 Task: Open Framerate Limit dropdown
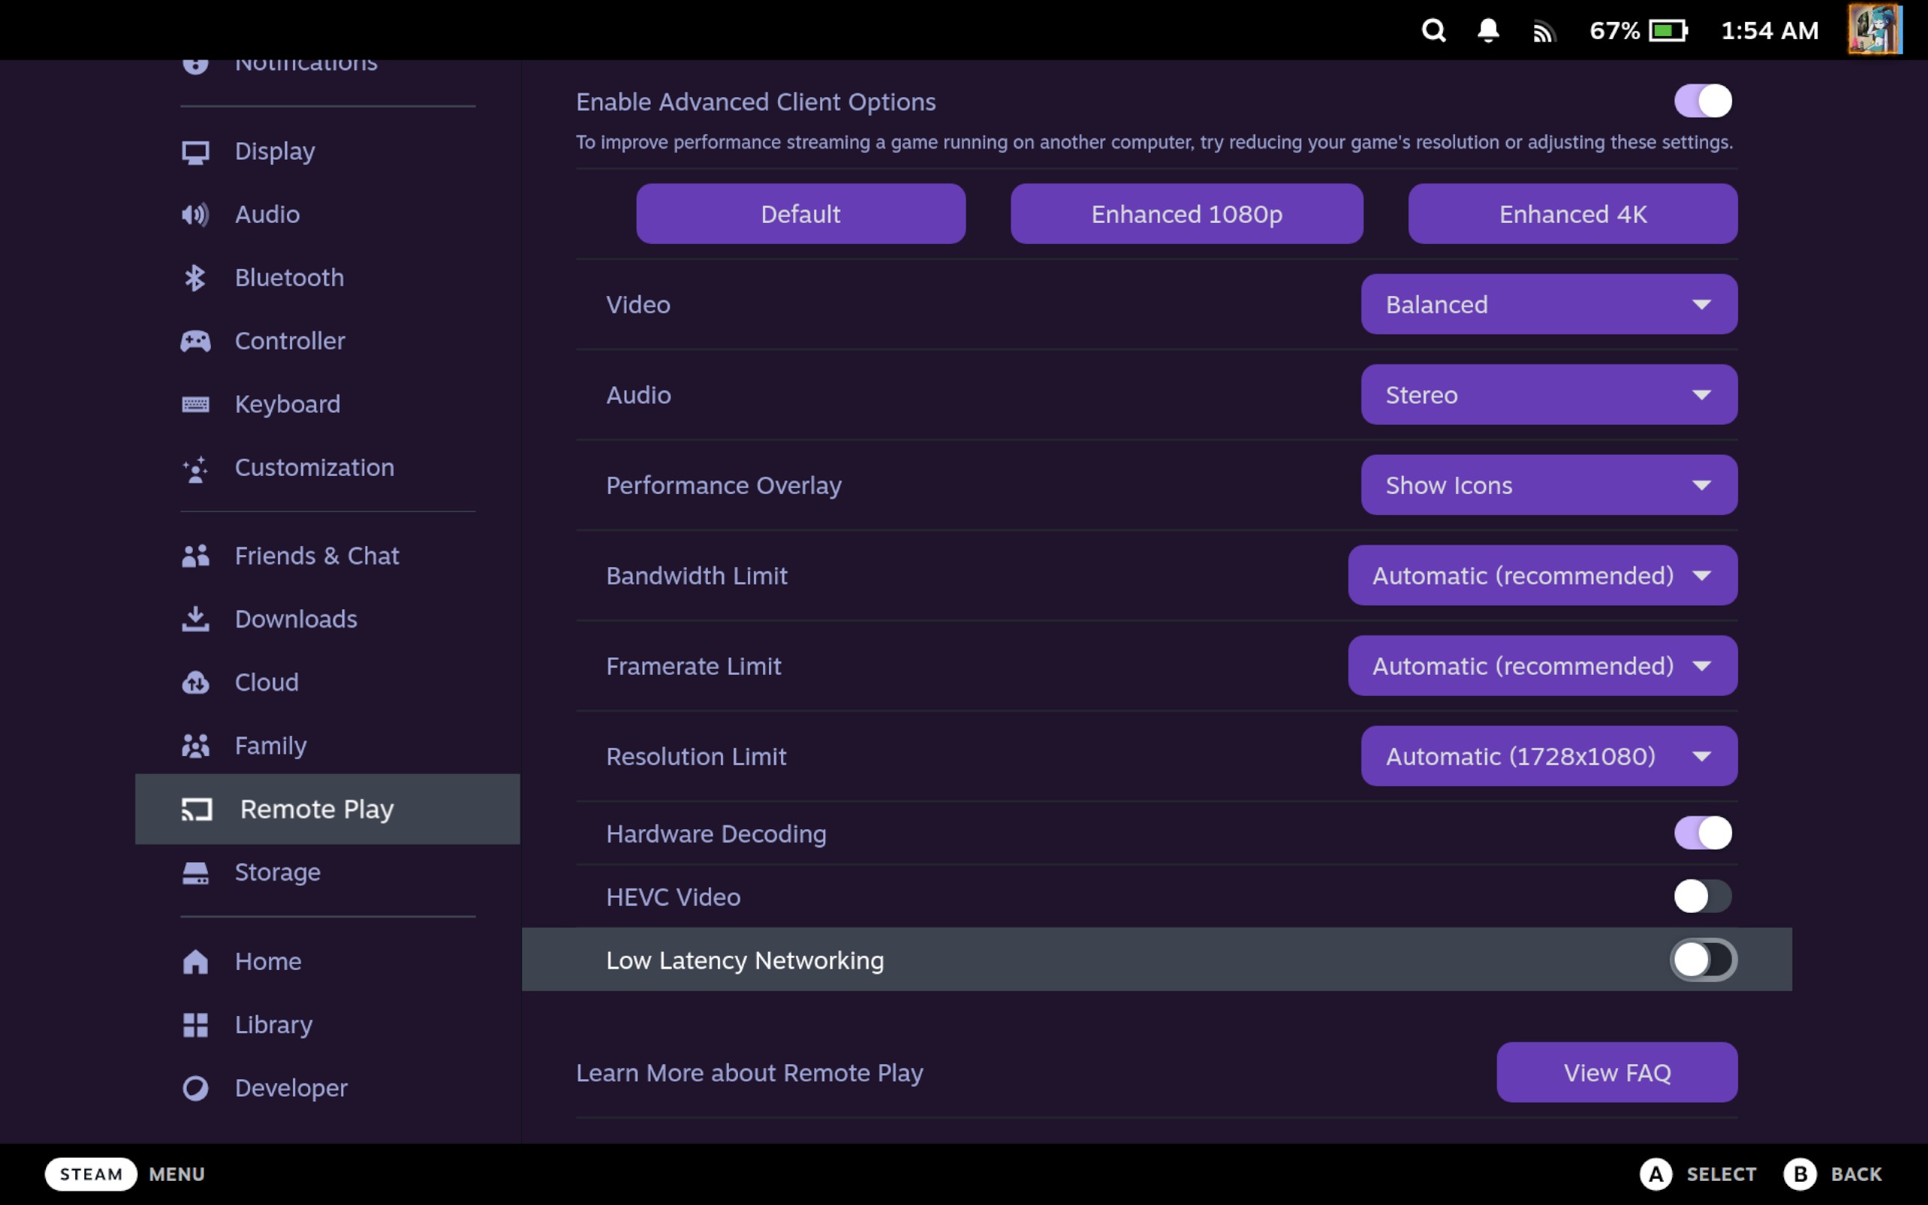1542,666
